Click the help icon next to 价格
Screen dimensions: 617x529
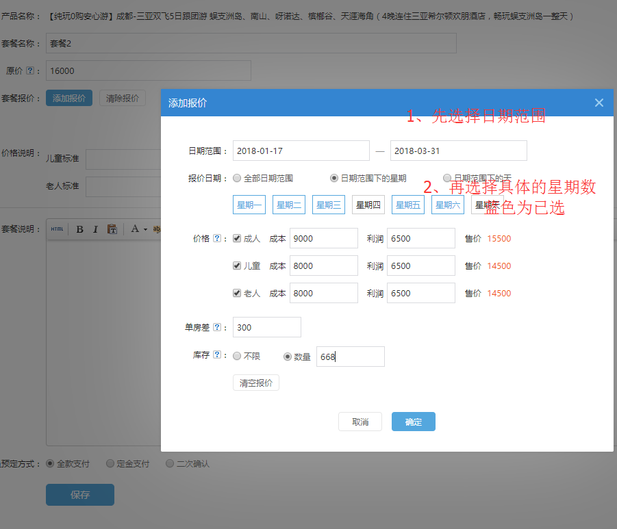[x=218, y=238]
